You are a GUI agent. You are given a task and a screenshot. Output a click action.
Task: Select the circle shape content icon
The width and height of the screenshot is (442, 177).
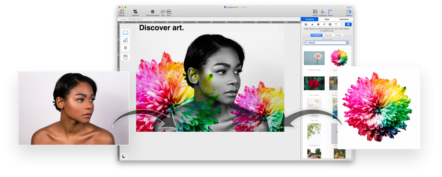[318, 25]
